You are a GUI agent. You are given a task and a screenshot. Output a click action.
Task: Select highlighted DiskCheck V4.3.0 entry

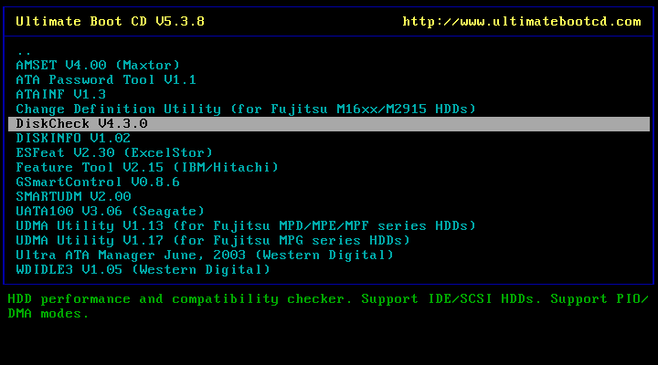coord(82,124)
